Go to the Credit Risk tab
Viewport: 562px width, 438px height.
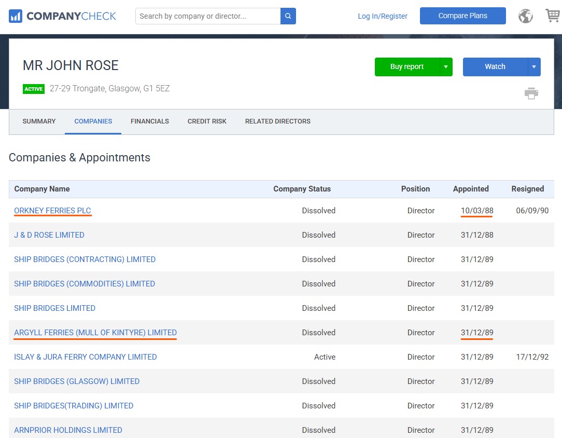(x=207, y=121)
